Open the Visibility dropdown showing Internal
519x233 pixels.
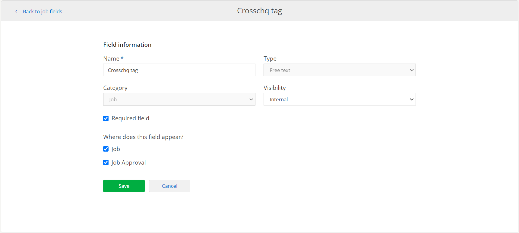point(340,99)
